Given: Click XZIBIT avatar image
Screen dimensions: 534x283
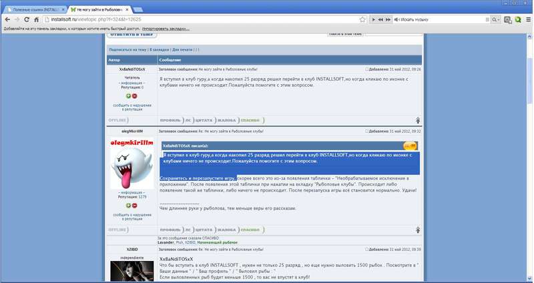Looking at the screenshot, I should pyautogui.click(x=132, y=271).
